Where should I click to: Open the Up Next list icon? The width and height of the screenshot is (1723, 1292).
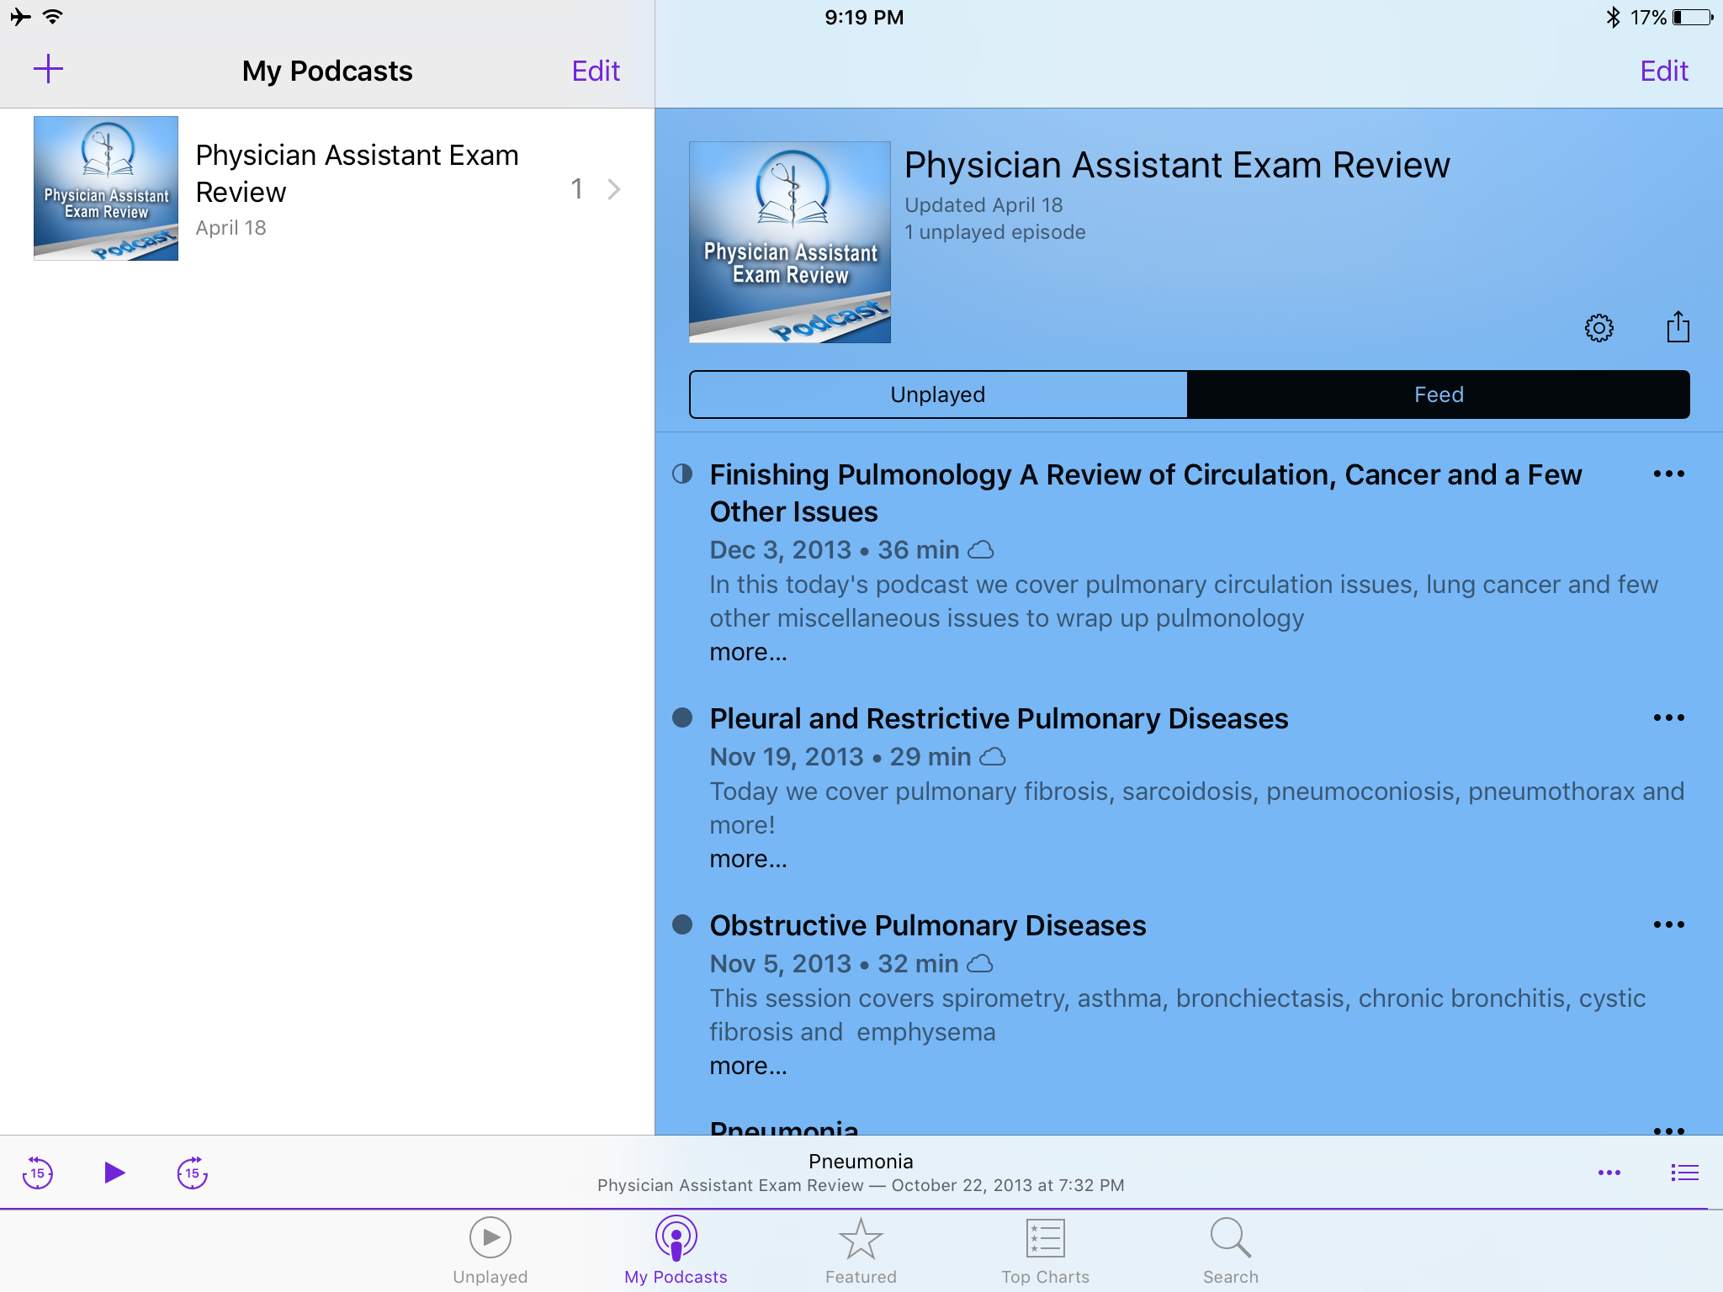click(x=1684, y=1173)
